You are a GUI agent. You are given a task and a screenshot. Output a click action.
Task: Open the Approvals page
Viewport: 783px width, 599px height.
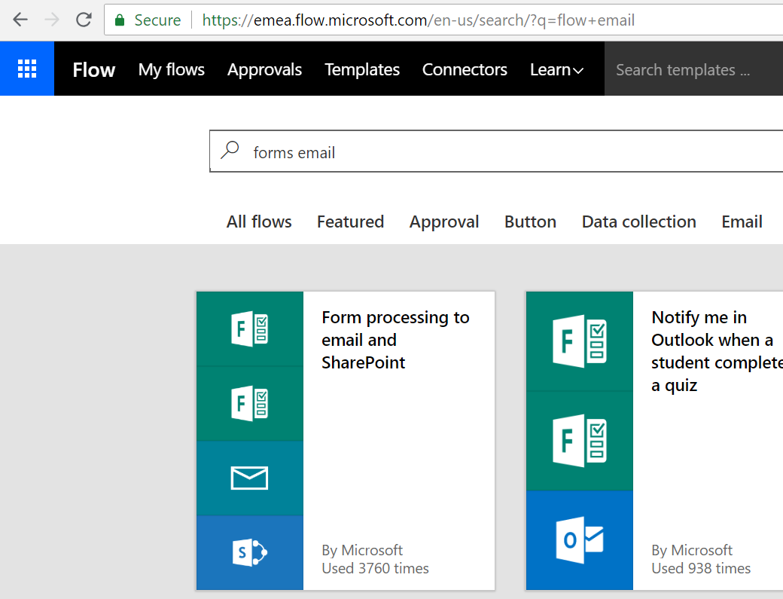pyautogui.click(x=265, y=69)
